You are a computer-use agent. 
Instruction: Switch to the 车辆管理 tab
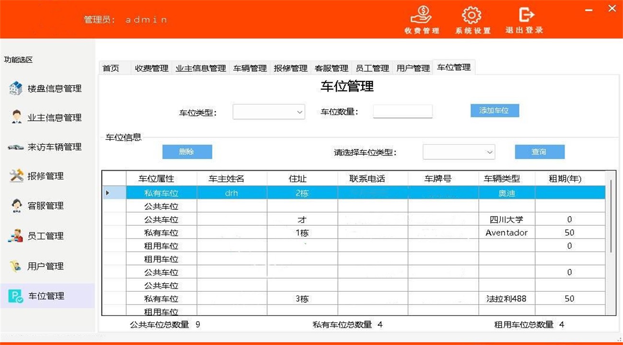250,68
